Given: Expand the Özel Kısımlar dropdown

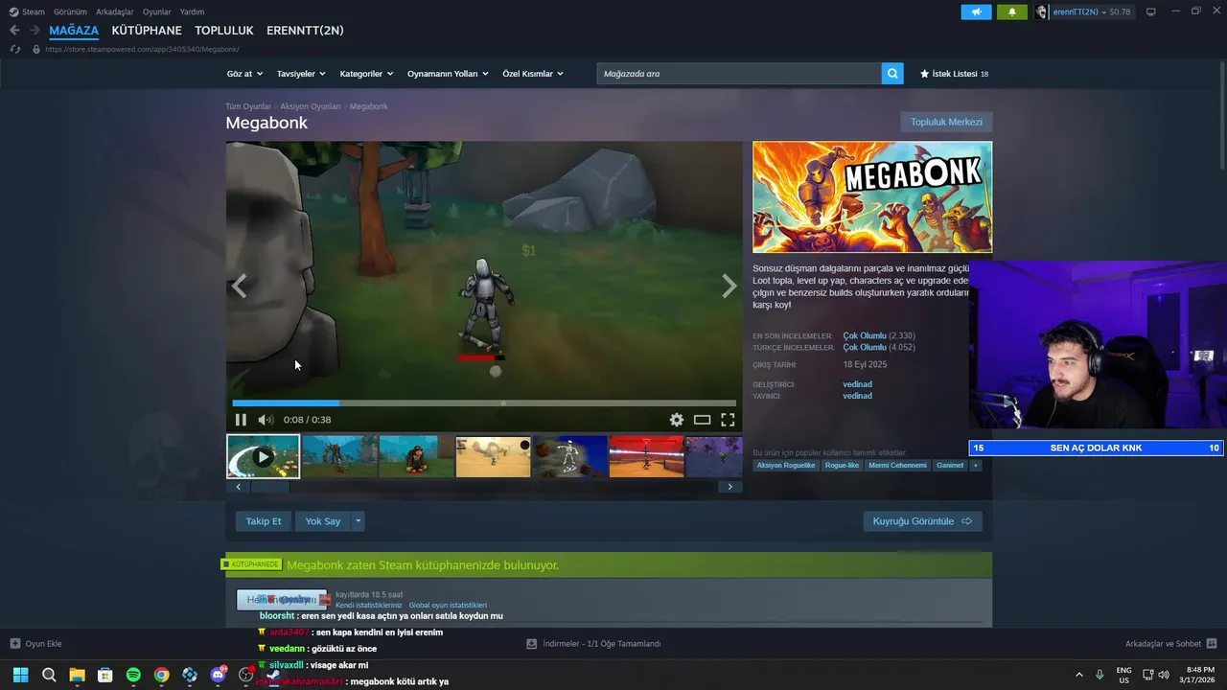Looking at the screenshot, I should click(533, 74).
